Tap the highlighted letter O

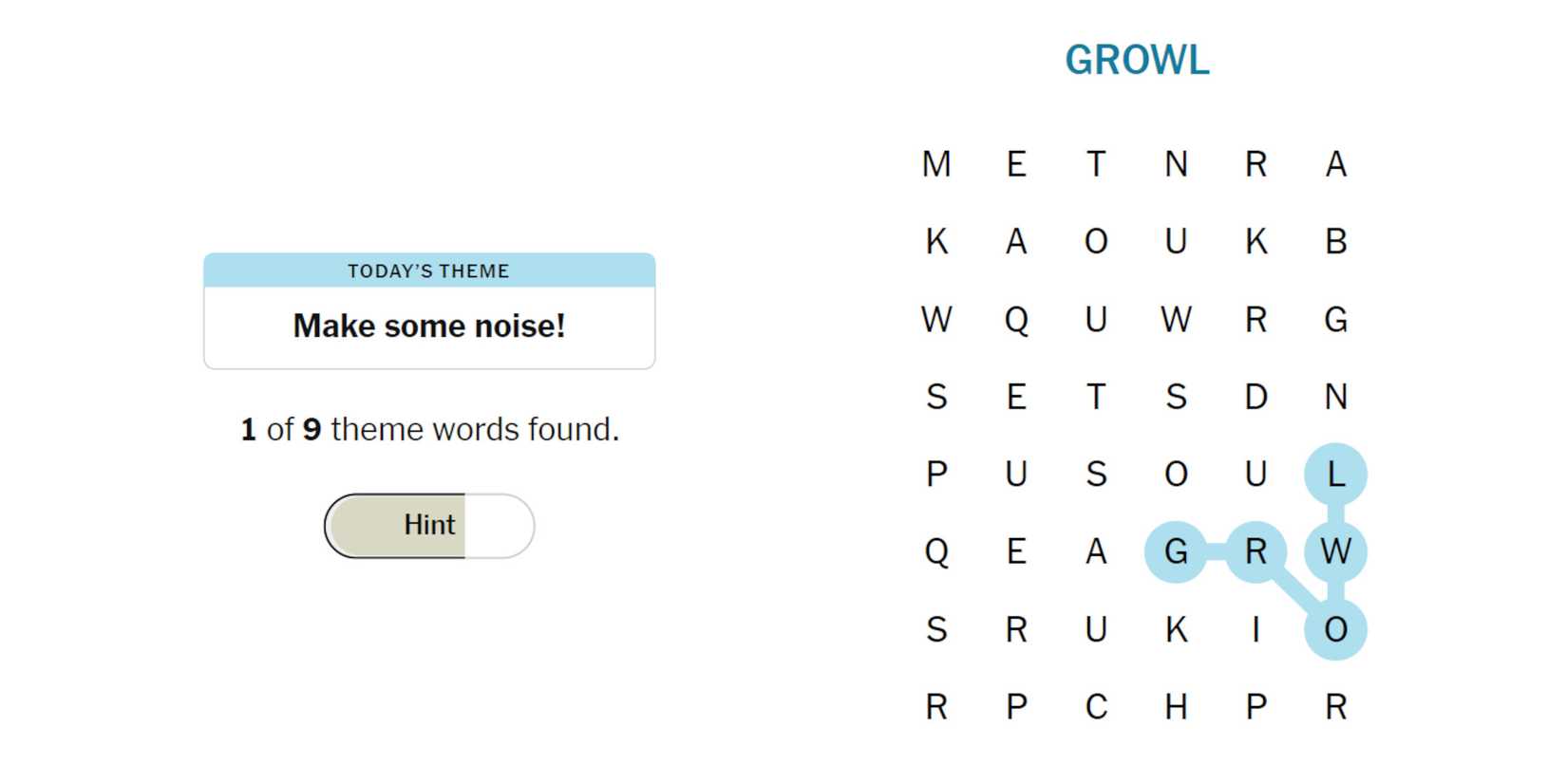[x=1335, y=629]
